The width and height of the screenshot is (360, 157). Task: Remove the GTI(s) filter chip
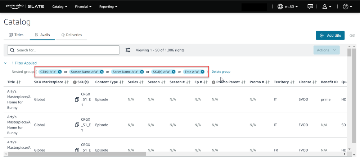(x=60, y=72)
